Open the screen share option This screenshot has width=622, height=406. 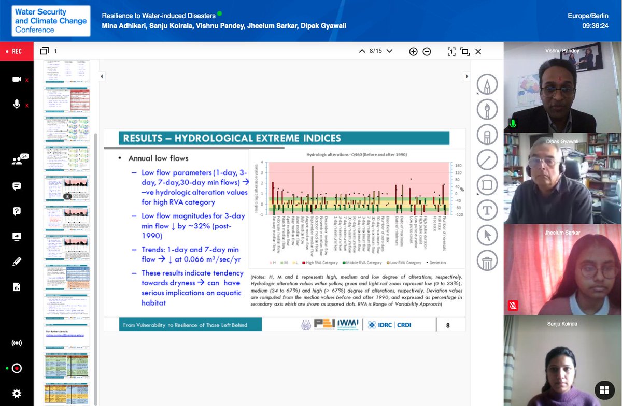pos(17,236)
